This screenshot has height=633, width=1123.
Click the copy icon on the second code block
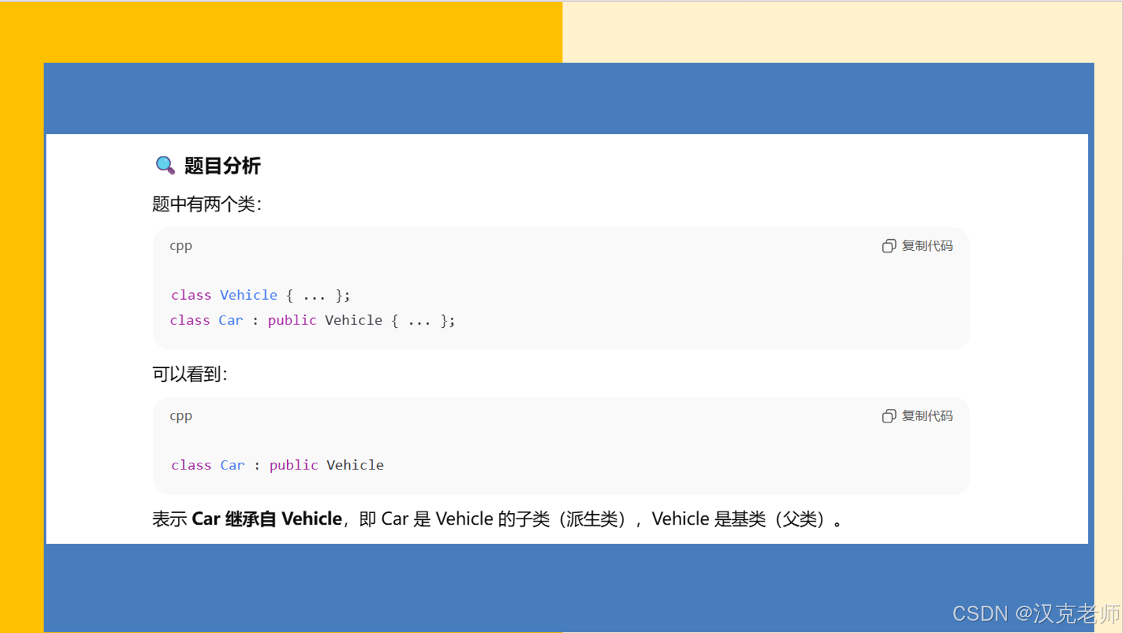(x=888, y=416)
